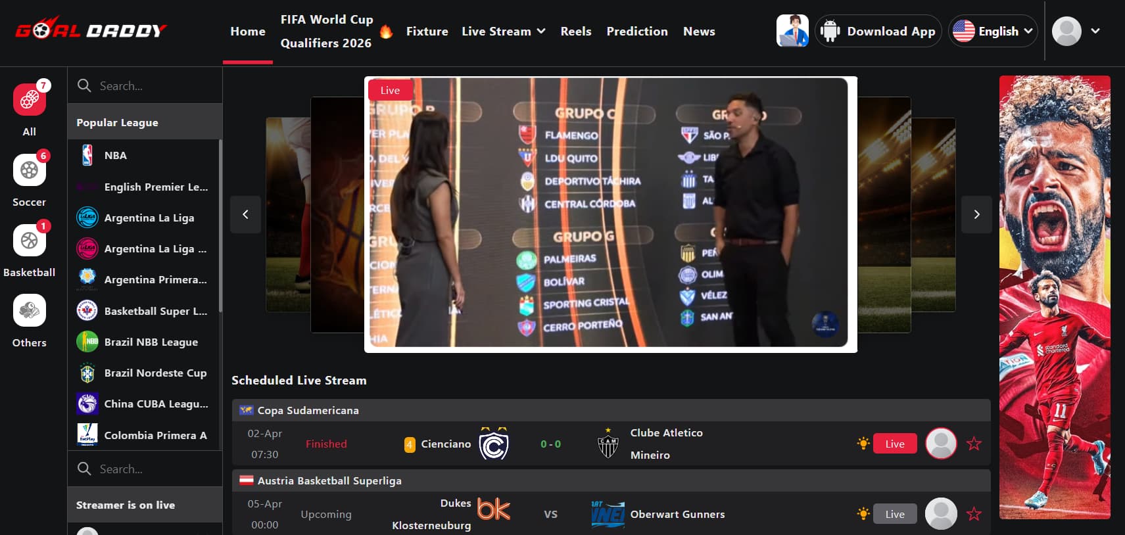Go to previous carousel slide

[x=245, y=214]
